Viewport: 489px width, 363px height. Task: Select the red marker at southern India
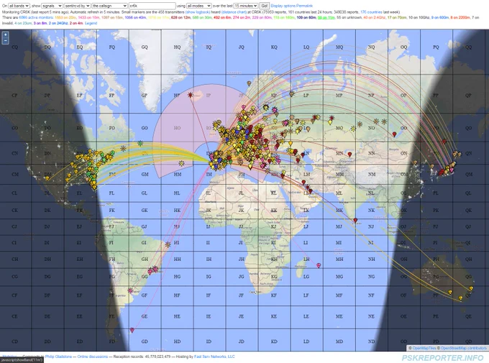[355, 220]
